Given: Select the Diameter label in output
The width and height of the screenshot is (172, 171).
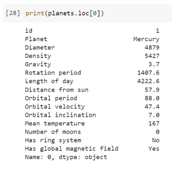Looking at the screenshot, I should (x=40, y=47).
